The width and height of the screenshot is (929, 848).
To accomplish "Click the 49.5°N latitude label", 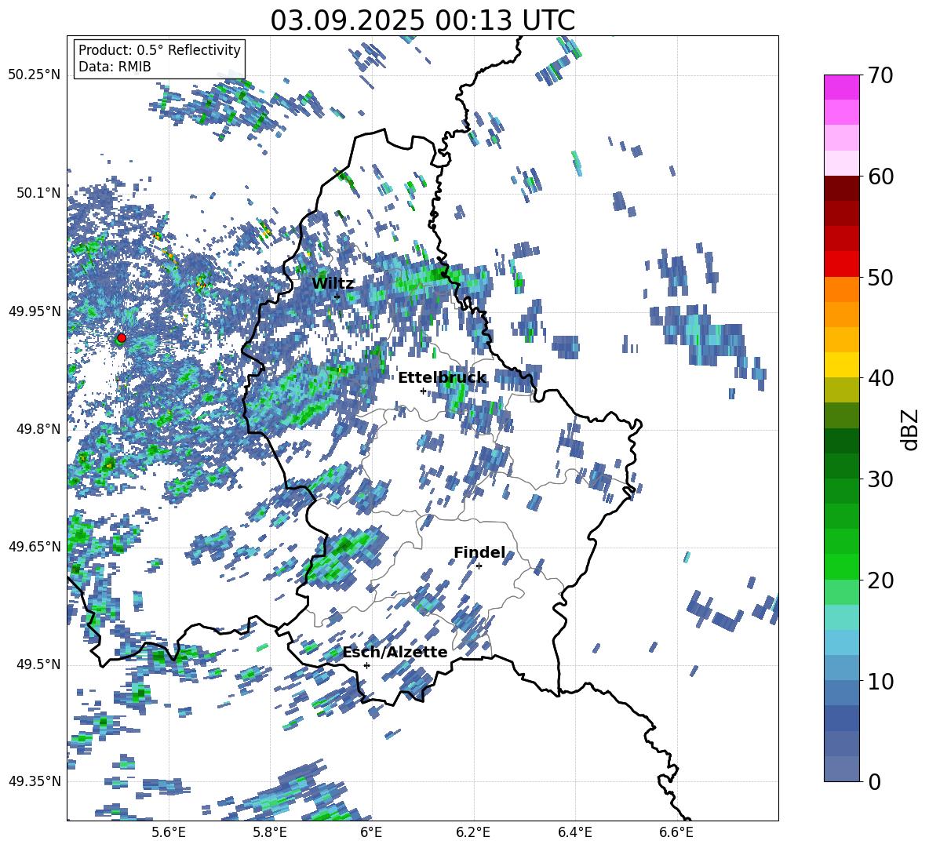I will [39, 664].
